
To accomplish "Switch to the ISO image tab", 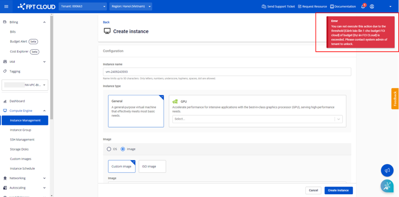I will click(152, 166).
